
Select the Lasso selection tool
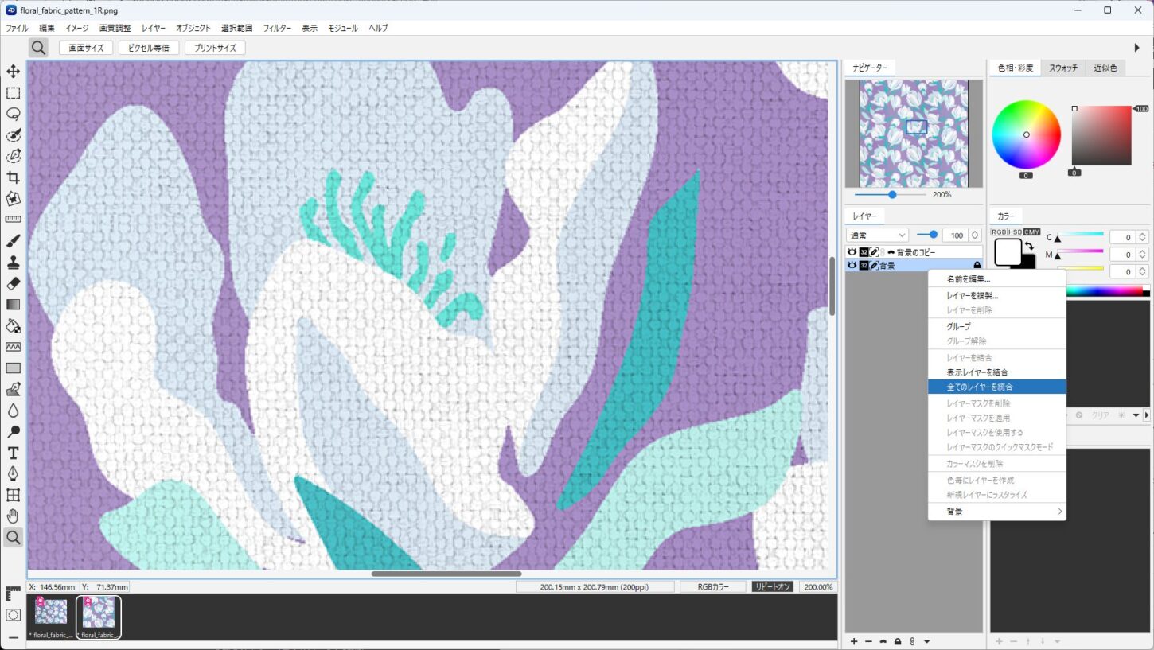click(x=13, y=114)
